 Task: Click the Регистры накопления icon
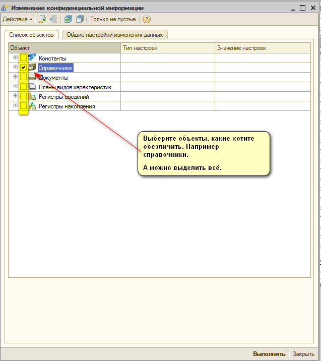(x=32, y=106)
